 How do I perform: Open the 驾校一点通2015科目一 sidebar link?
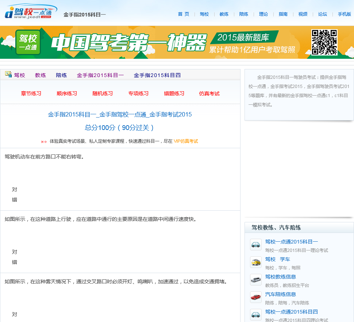click(x=292, y=242)
